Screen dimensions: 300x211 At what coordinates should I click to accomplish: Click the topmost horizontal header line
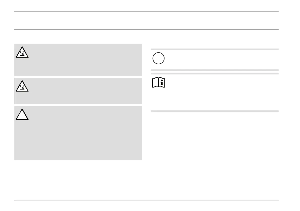pyautogui.click(x=146, y=11)
